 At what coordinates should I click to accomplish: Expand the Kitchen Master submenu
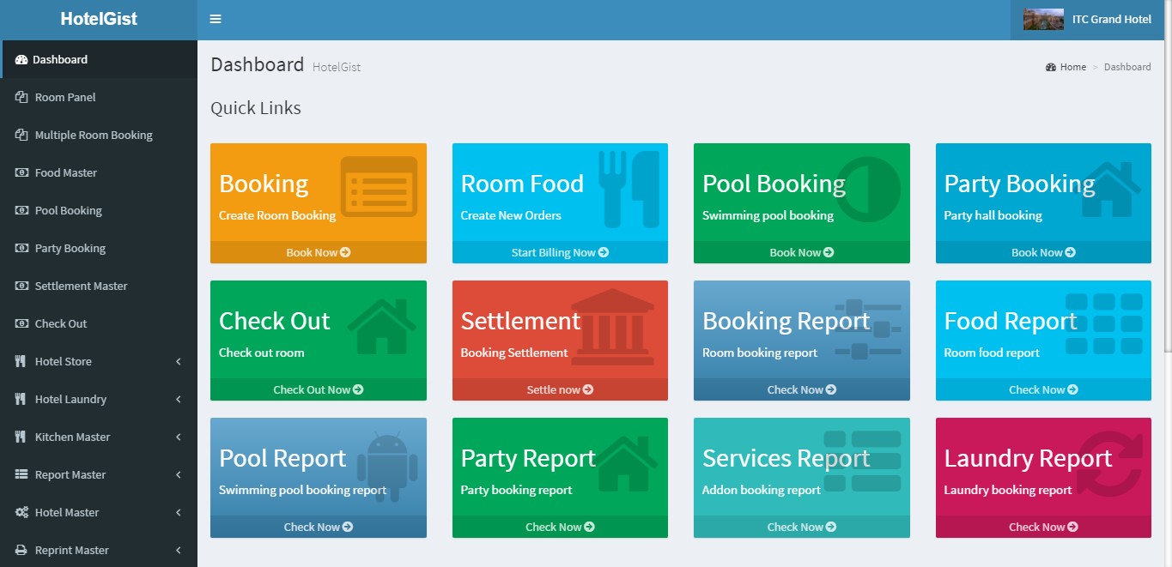click(x=98, y=437)
